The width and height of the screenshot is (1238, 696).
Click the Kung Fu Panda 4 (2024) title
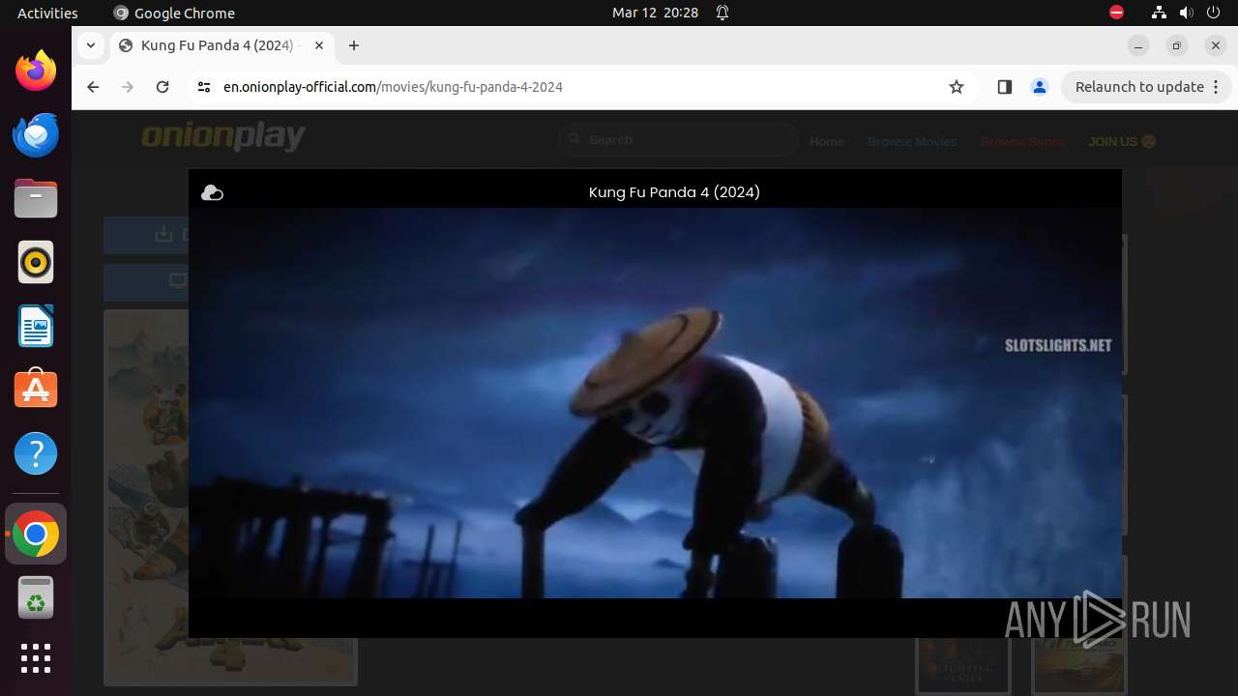[674, 192]
